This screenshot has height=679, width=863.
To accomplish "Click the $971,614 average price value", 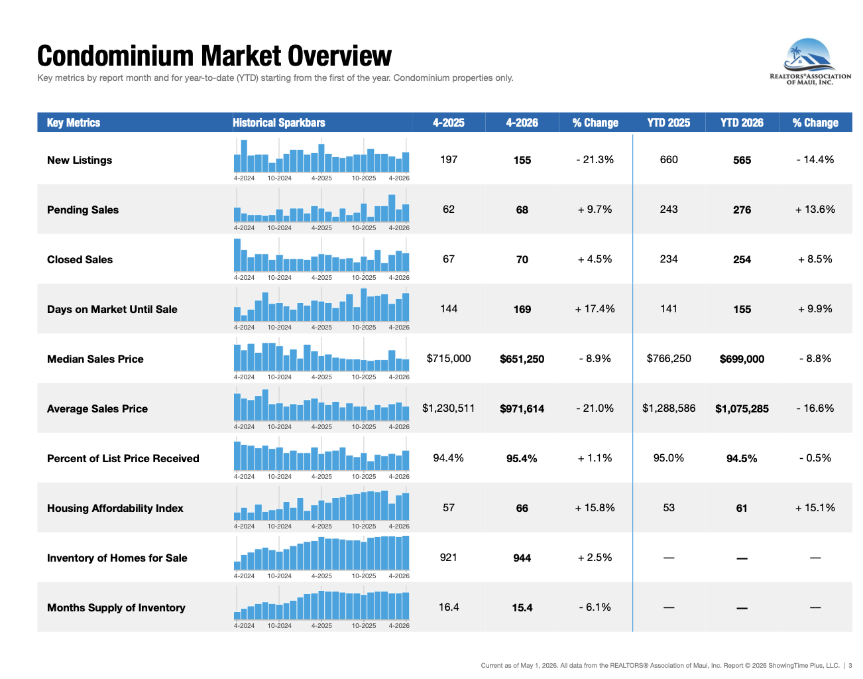I will point(522,408).
